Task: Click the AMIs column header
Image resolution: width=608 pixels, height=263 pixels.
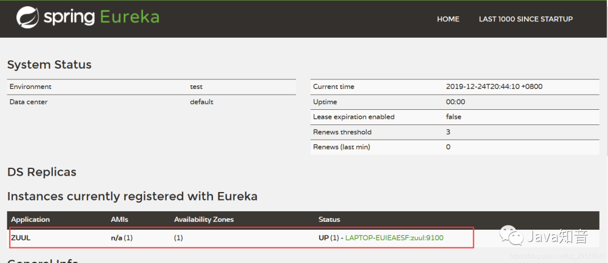Action: click(119, 219)
